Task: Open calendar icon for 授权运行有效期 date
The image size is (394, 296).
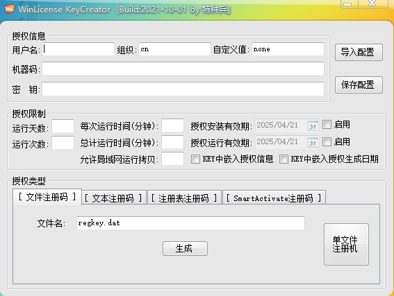Action: click(x=312, y=142)
